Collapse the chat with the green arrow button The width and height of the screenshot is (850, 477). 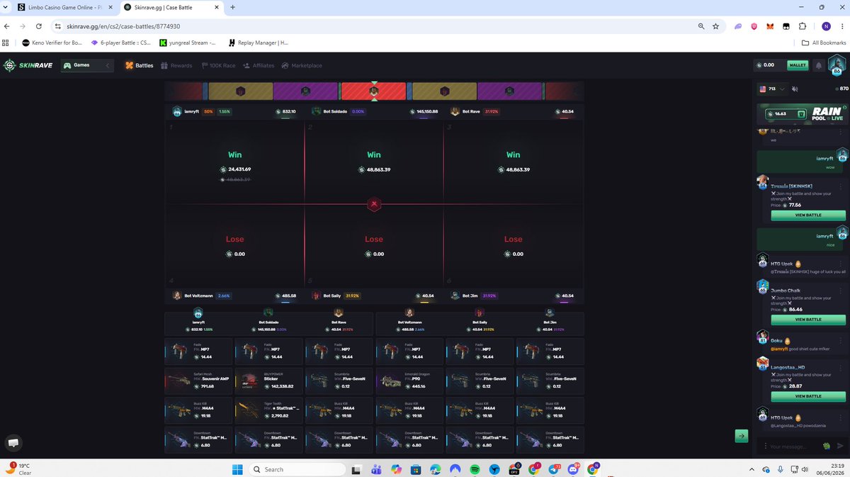tap(741, 437)
